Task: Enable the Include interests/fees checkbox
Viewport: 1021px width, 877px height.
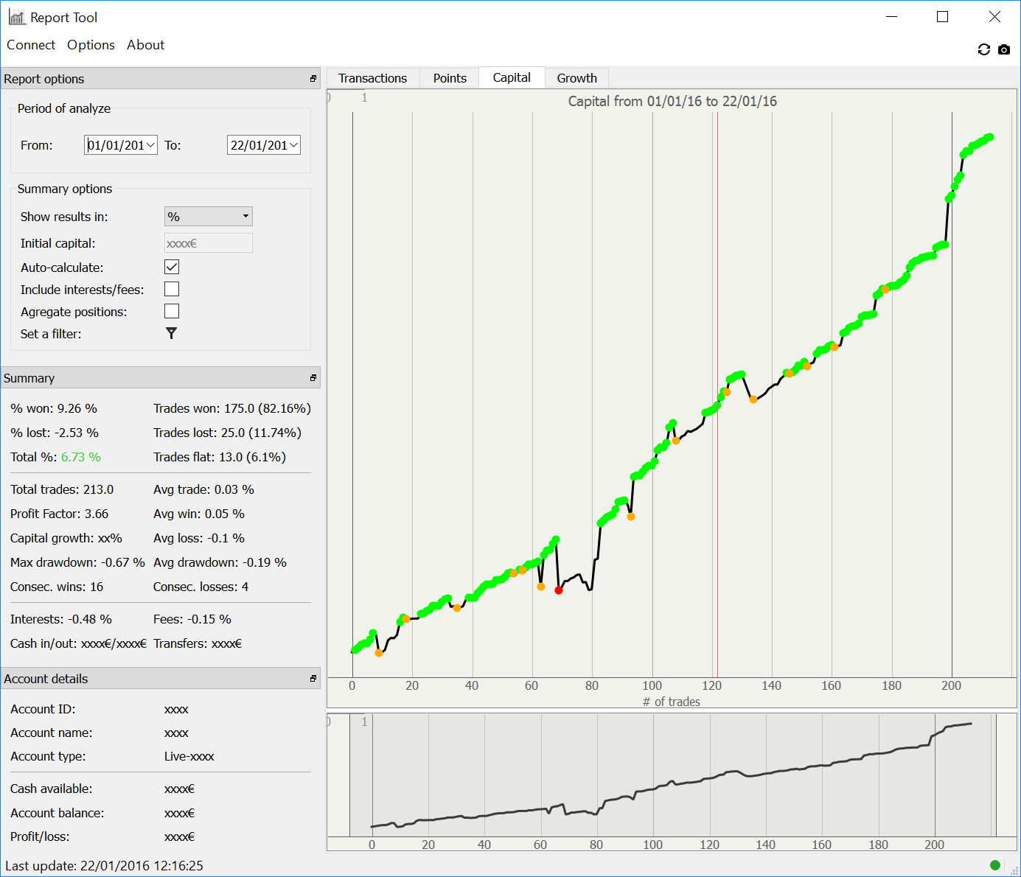Action: pos(172,289)
